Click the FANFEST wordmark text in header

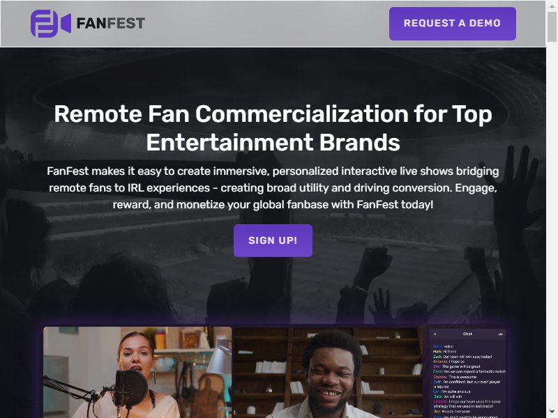tap(111, 24)
